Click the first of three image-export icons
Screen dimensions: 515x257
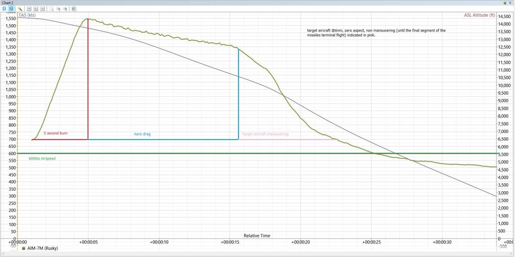(29, 9)
